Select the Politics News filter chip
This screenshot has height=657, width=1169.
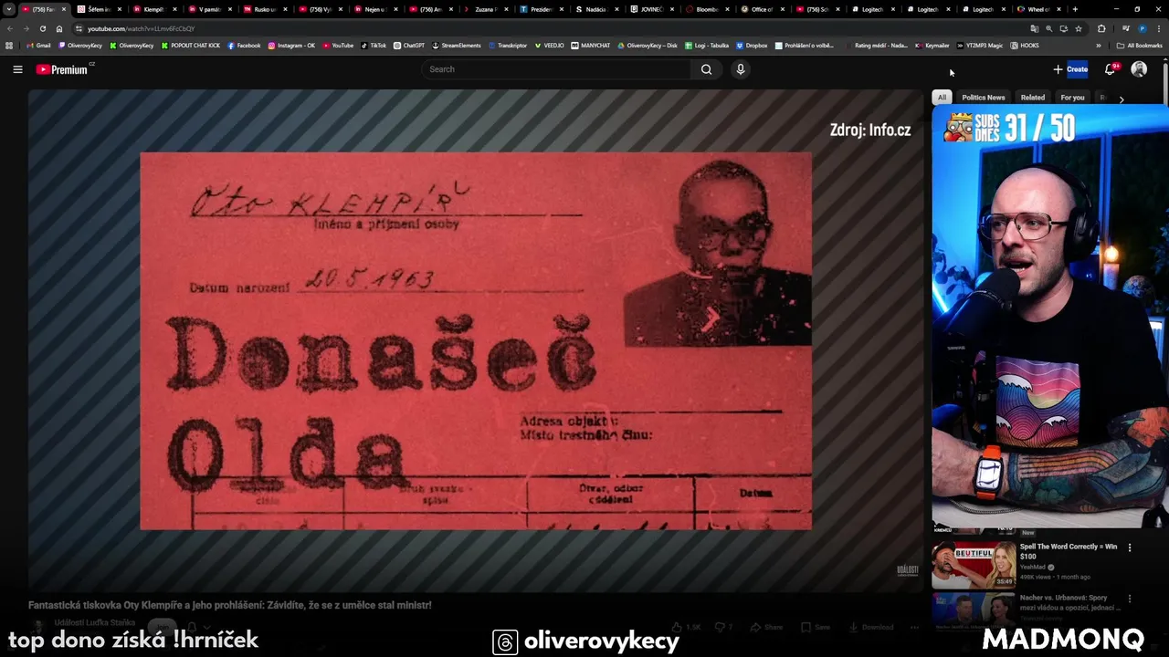[x=983, y=98]
